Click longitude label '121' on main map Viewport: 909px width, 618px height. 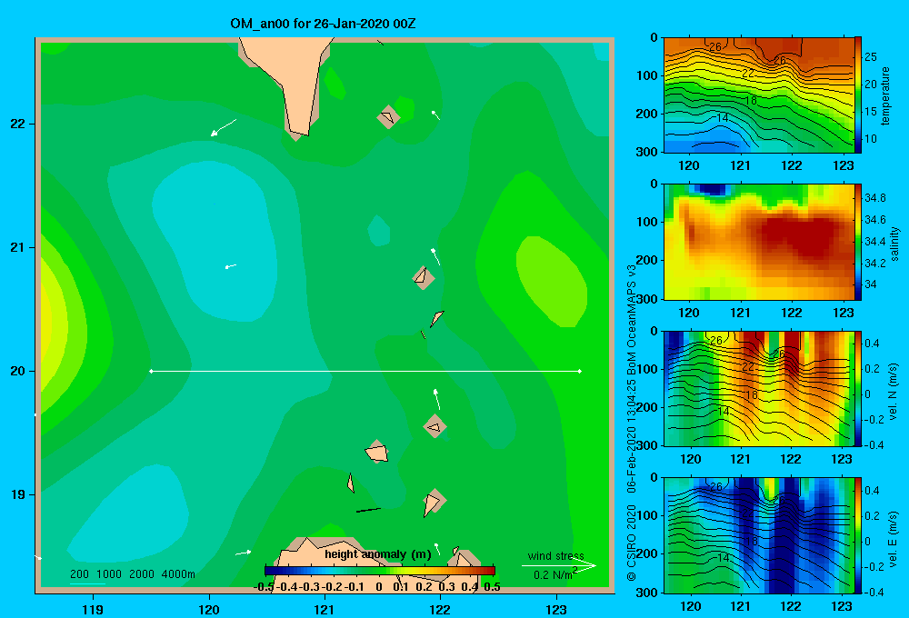[325, 610]
